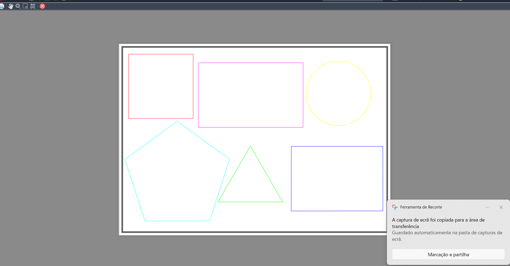Click the red square in the preview
The width and height of the screenshot is (510, 266).
coord(161,86)
